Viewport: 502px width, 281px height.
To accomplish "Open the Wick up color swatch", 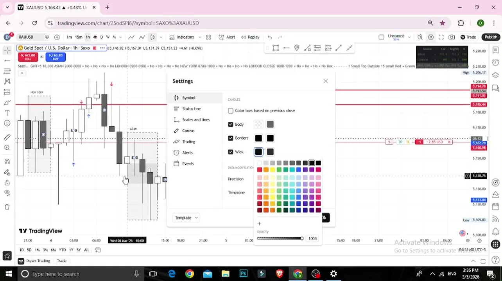I will [258, 152].
